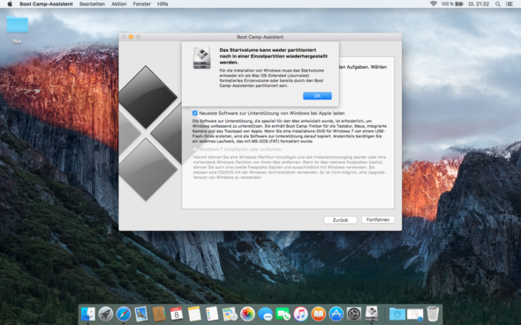Confirm the alert with OK
The image size is (521, 325).
tap(317, 96)
